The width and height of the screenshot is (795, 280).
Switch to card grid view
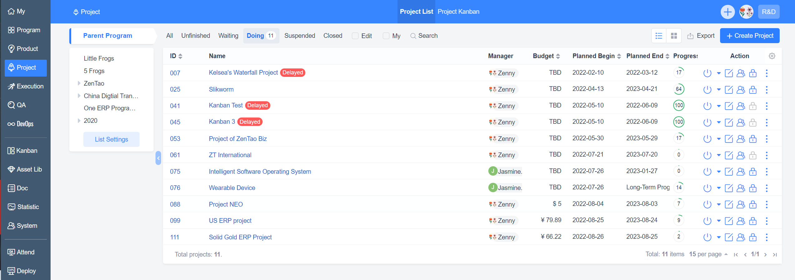tap(674, 36)
